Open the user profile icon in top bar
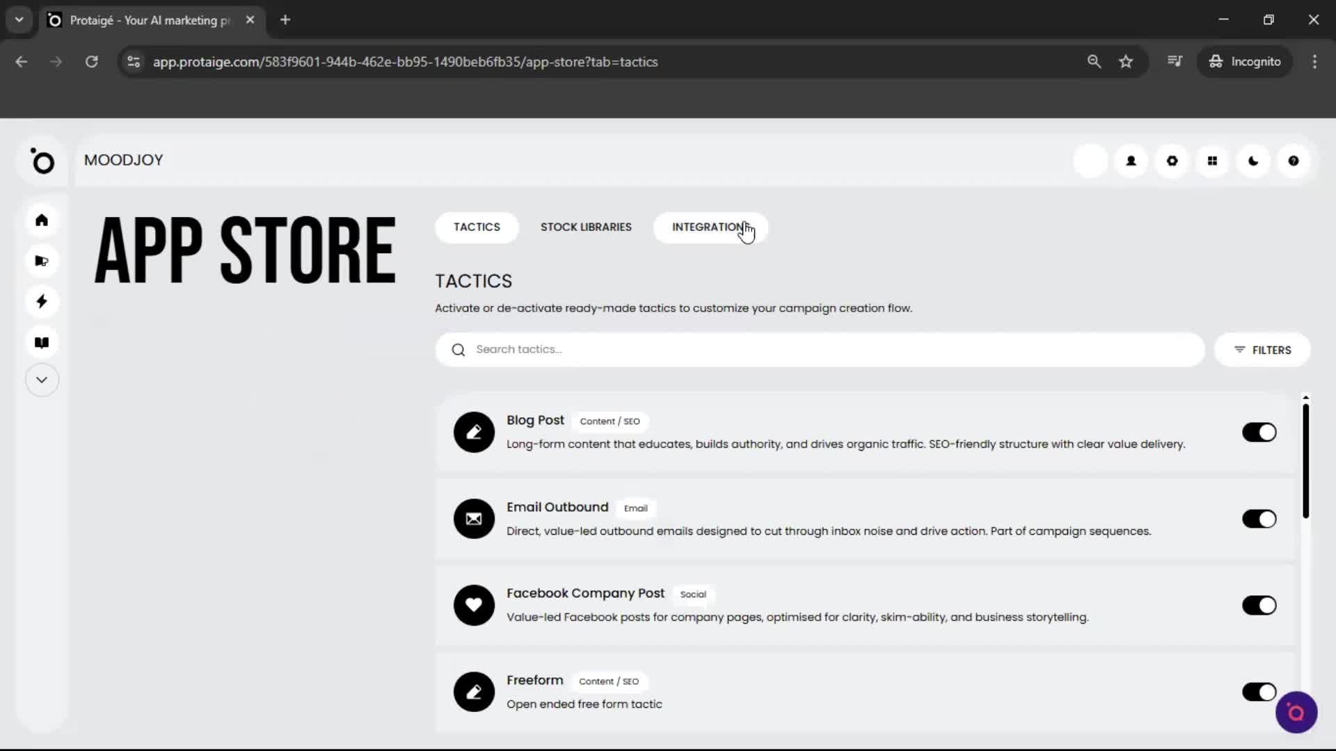This screenshot has width=1336, height=751. click(1131, 161)
